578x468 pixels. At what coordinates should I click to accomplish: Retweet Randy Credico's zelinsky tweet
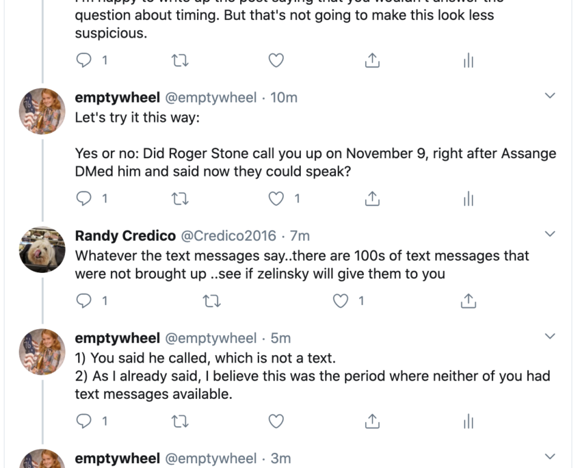[x=212, y=301]
